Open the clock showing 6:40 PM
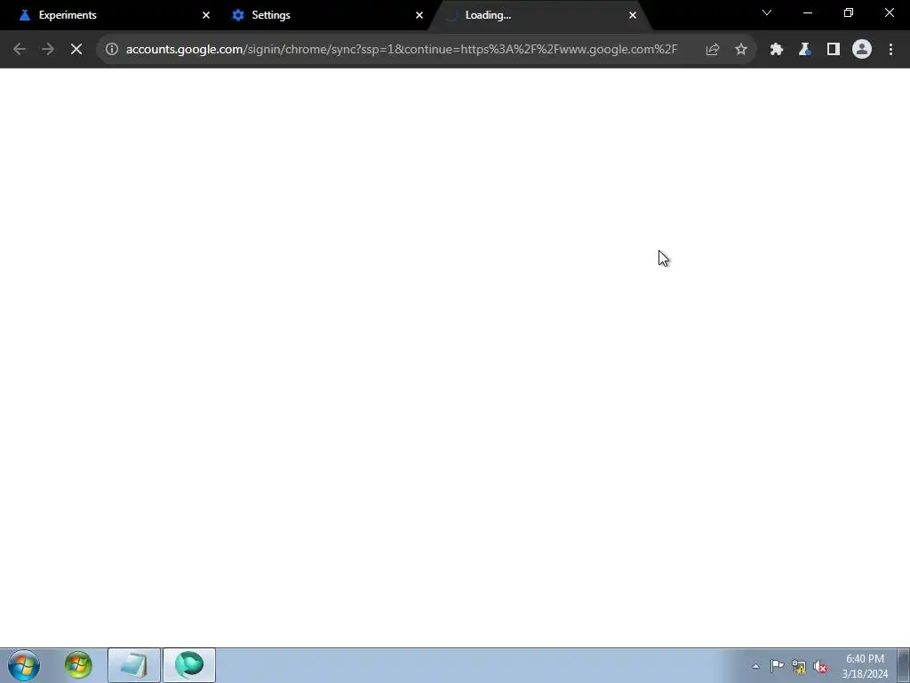The height and width of the screenshot is (683, 910). click(865, 666)
